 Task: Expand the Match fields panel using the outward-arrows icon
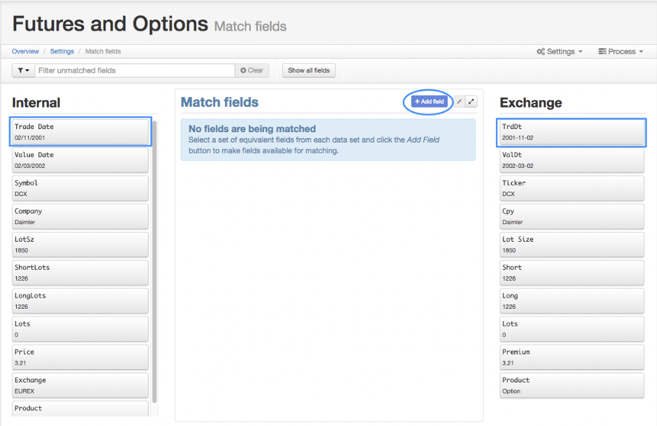point(471,101)
